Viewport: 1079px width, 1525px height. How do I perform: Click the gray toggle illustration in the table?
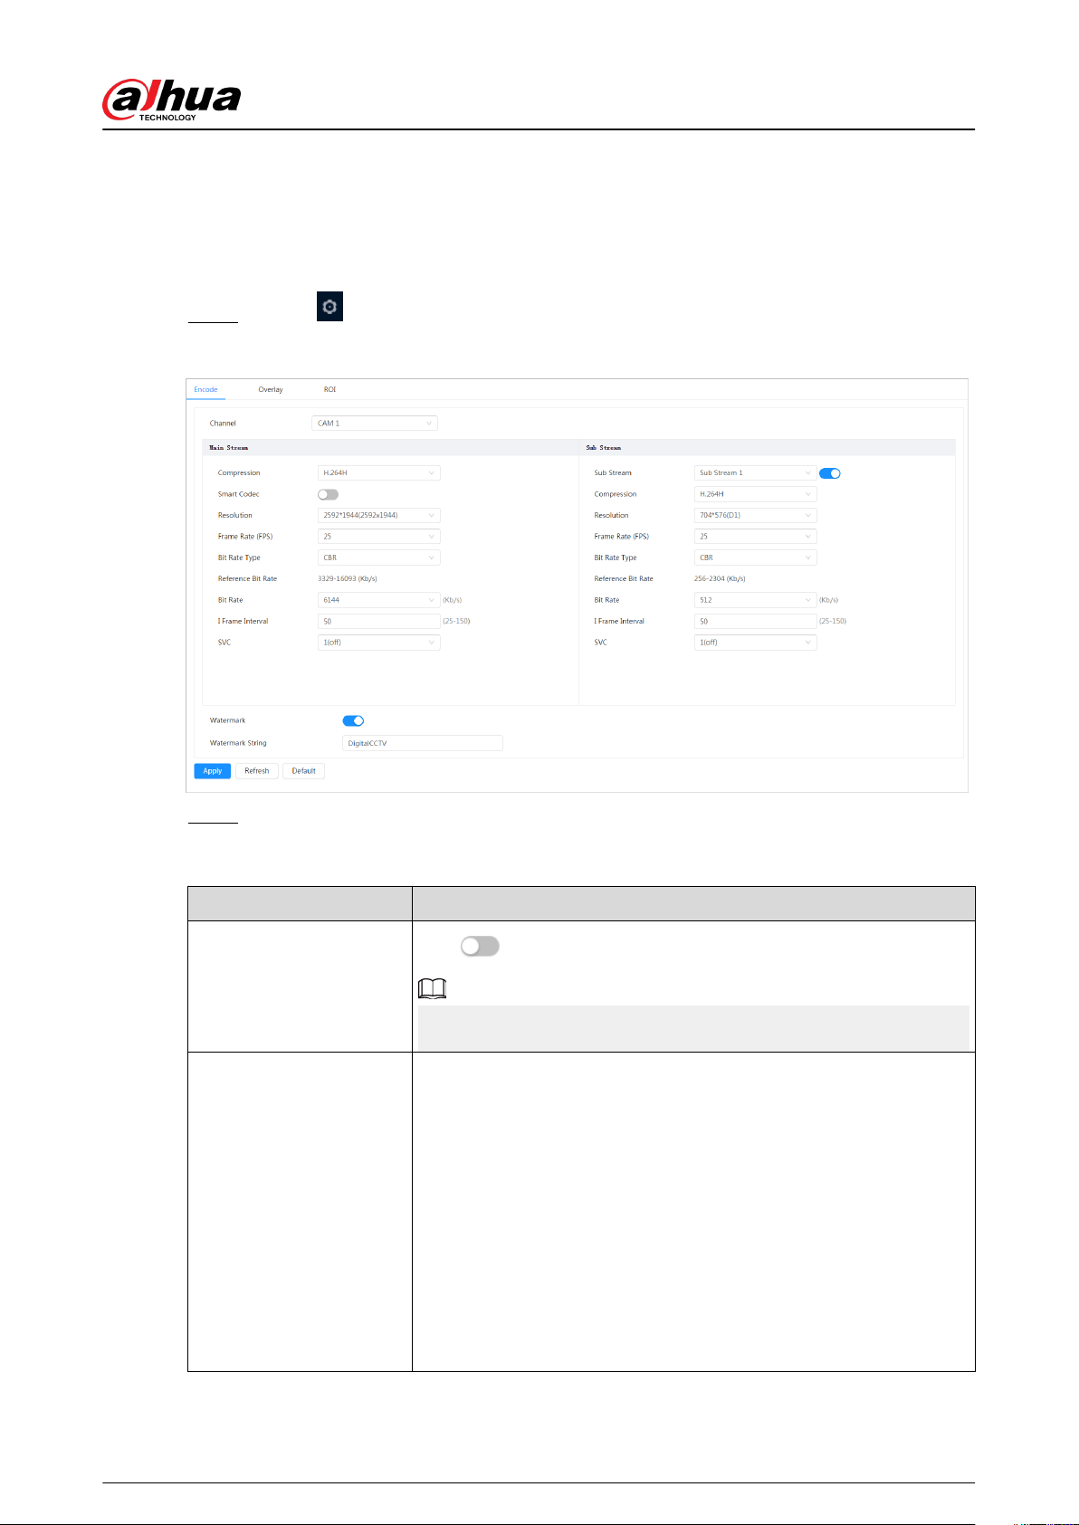pos(480,947)
